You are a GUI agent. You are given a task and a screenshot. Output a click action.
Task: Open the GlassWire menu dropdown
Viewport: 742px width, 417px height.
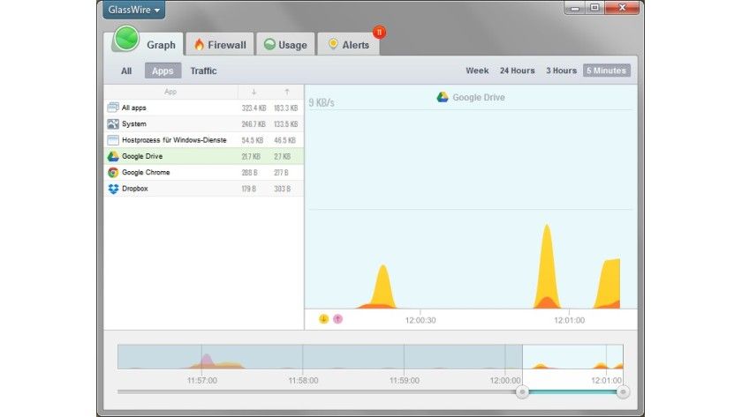click(x=134, y=10)
